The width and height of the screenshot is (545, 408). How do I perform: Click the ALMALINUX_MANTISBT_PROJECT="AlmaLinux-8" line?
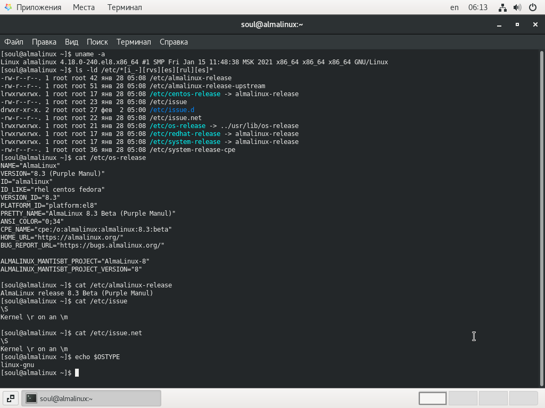pos(75,261)
